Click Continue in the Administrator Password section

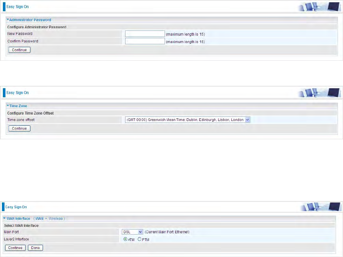pos(20,50)
